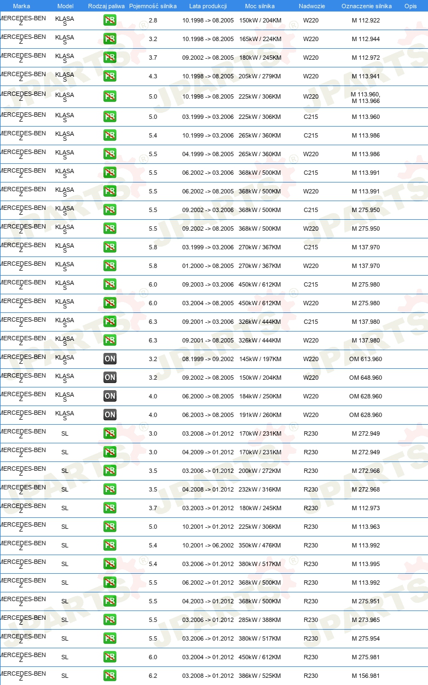Click petrol icon in M 113.960, M 113.966 row
This screenshot has height=685, width=428.
110,97
